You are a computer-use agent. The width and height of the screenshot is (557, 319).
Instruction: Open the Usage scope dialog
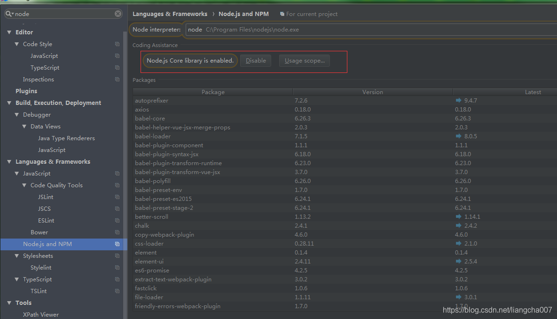[x=305, y=60]
